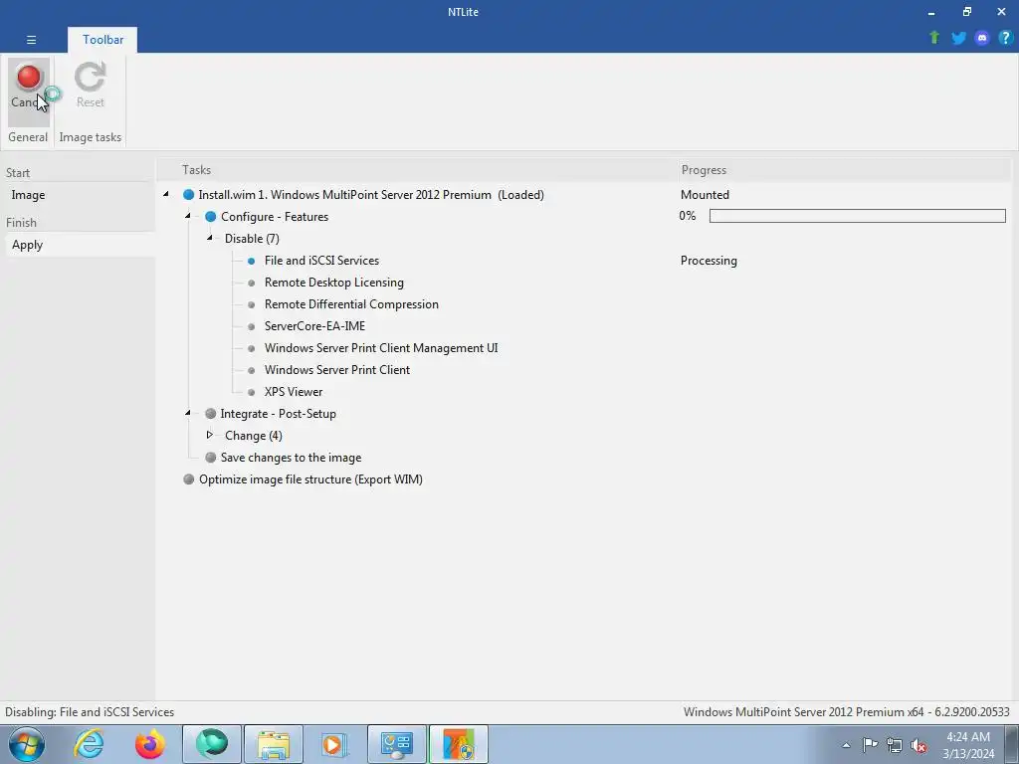The height and width of the screenshot is (764, 1019).
Task: Collapse the Disable (7) group
Action: [210, 238]
